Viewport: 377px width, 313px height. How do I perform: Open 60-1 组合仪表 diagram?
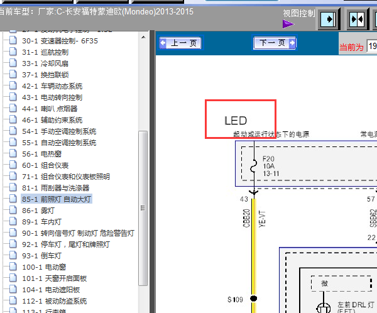(x=45, y=165)
